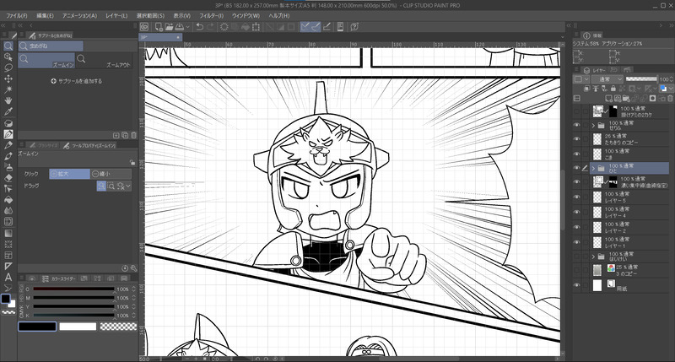Click the Scale/Rotate transform icon
The image size is (675, 362).
256,27
